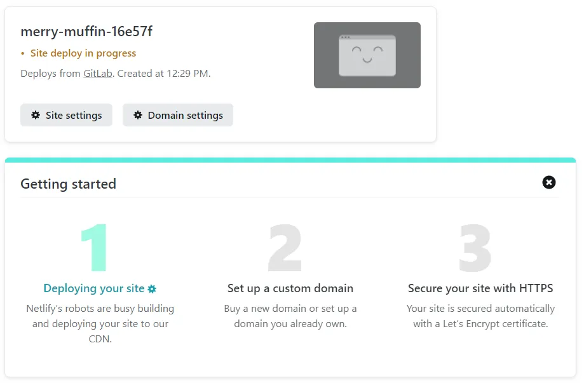This screenshot has width=584, height=383.
Task: Click the large step number 1
Action: pos(94,248)
